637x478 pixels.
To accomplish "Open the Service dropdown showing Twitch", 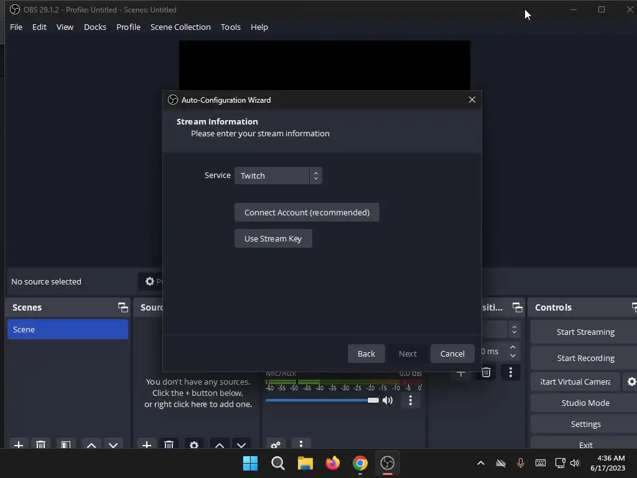I will coord(278,176).
